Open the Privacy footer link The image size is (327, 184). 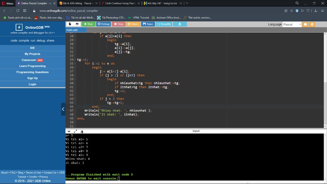point(43,177)
